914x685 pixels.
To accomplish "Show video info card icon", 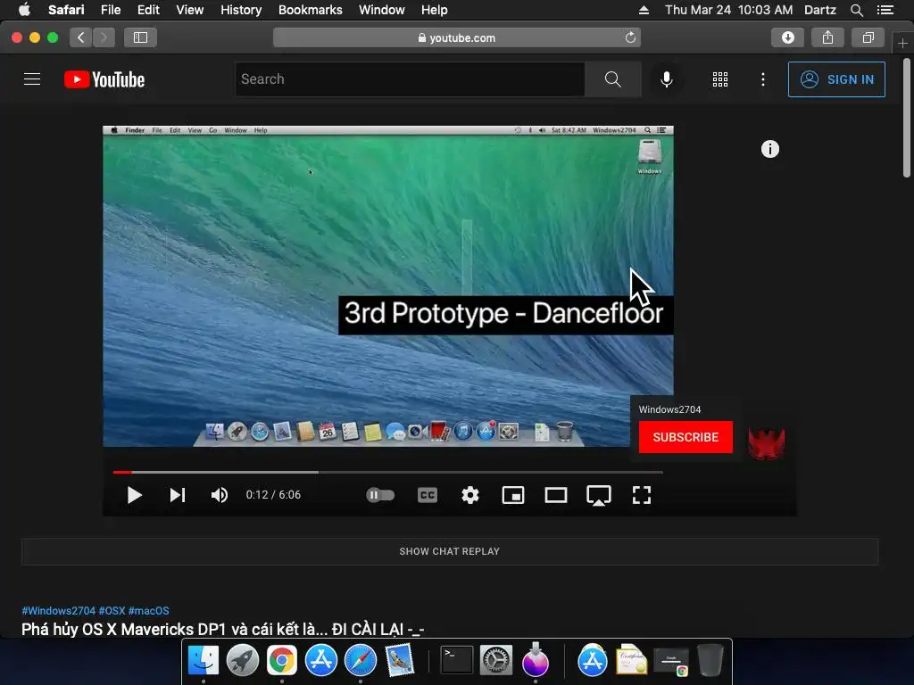I will click(770, 149).
